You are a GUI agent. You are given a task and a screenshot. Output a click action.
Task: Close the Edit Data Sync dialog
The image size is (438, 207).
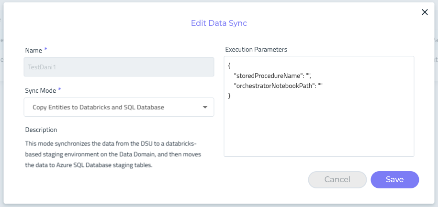pos(424,12)
